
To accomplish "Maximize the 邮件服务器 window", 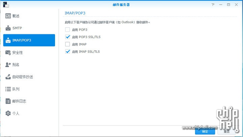I will click(x=228, y=5).
